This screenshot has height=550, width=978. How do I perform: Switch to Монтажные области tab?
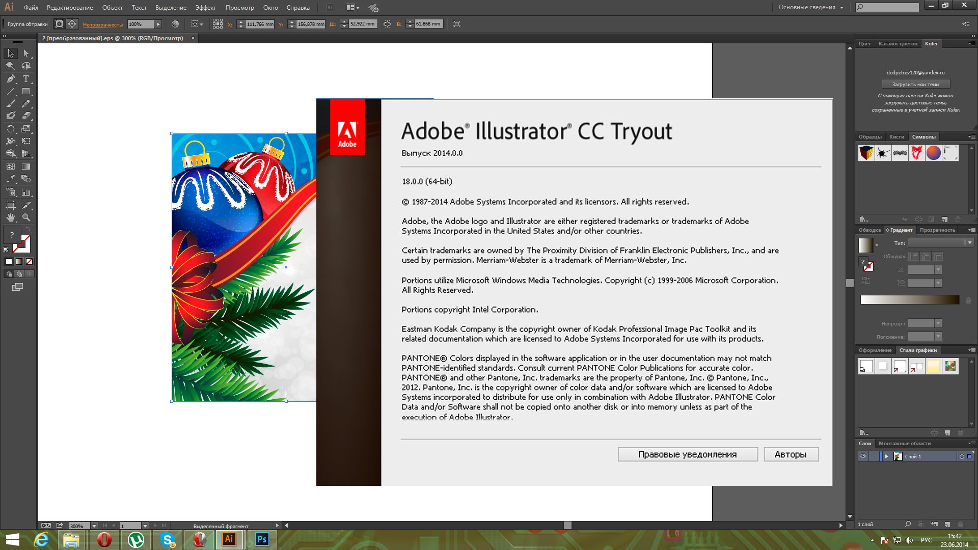[x=904, y=444]
